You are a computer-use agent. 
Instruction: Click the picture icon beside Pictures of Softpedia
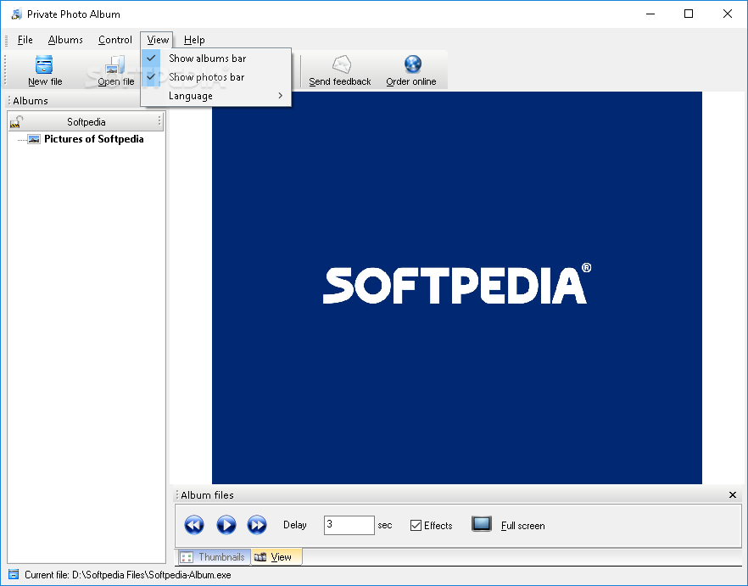[34, 139]
